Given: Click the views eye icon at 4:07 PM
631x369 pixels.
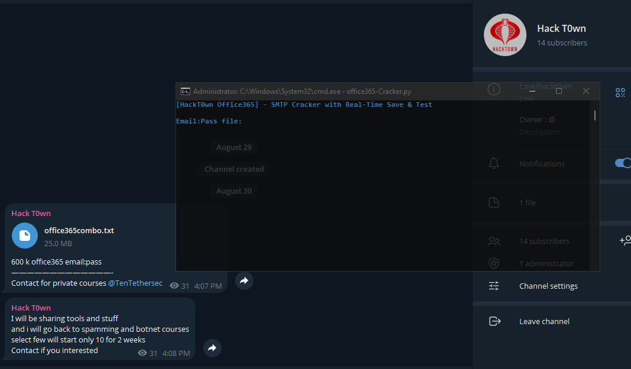Looking at the screenshot, I should 174,286.
